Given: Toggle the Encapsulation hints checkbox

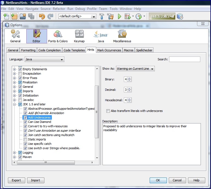Looking at the screenshot, I should point(20,74).
